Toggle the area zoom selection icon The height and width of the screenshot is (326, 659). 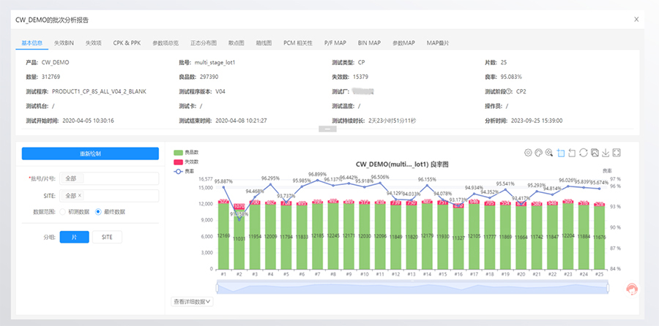click(x=560, y=153)
